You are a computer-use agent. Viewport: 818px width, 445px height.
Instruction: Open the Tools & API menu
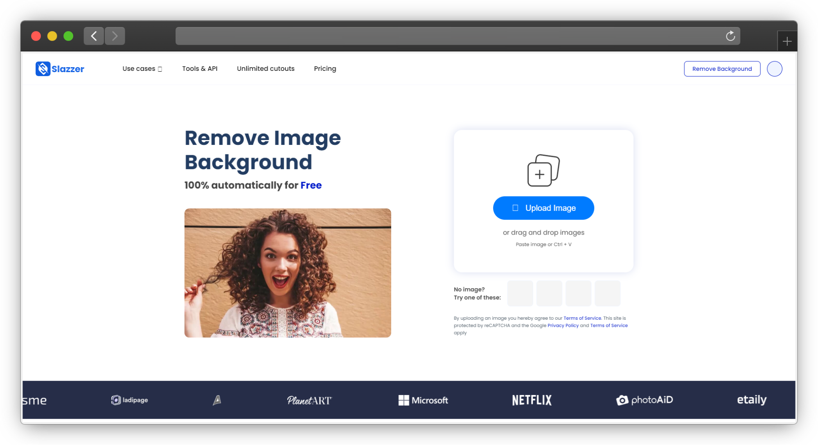coord(200,69)
